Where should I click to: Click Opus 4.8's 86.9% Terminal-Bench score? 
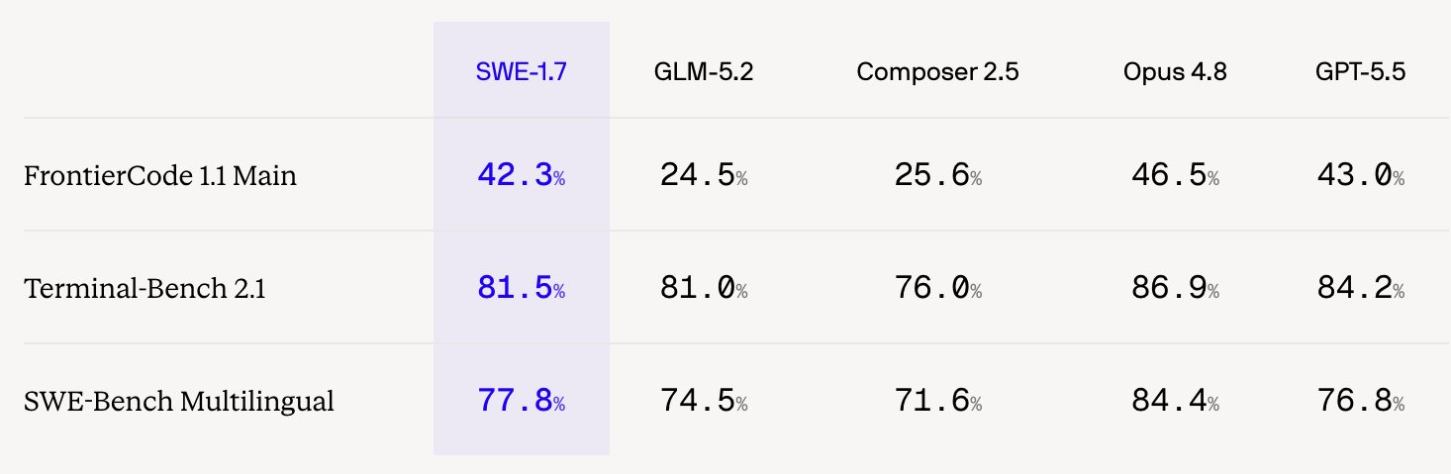1175,289
